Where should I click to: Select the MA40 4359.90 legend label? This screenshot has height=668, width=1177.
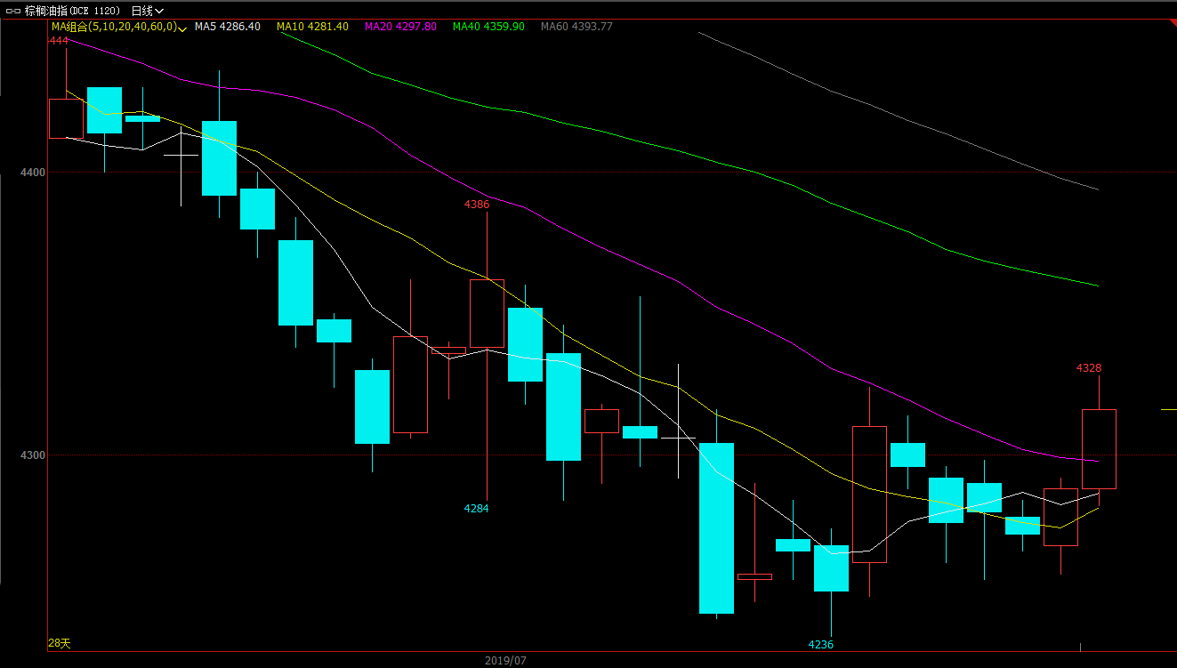click(488, 27)
